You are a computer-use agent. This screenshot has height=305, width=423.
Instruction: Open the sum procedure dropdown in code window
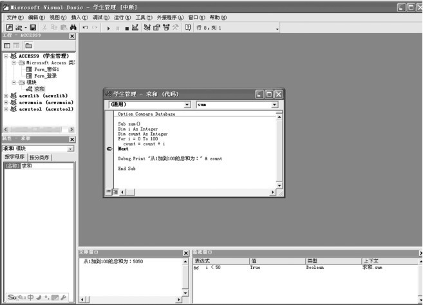pyautogui.click(x=274, y=105)
